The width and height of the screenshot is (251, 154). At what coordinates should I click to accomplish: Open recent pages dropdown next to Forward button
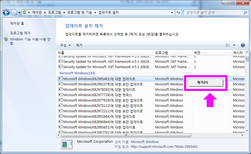(19, 13)
